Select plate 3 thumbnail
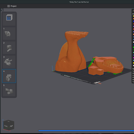The height and width of the screenshot is (134, 134). click(x=9, y=62)
